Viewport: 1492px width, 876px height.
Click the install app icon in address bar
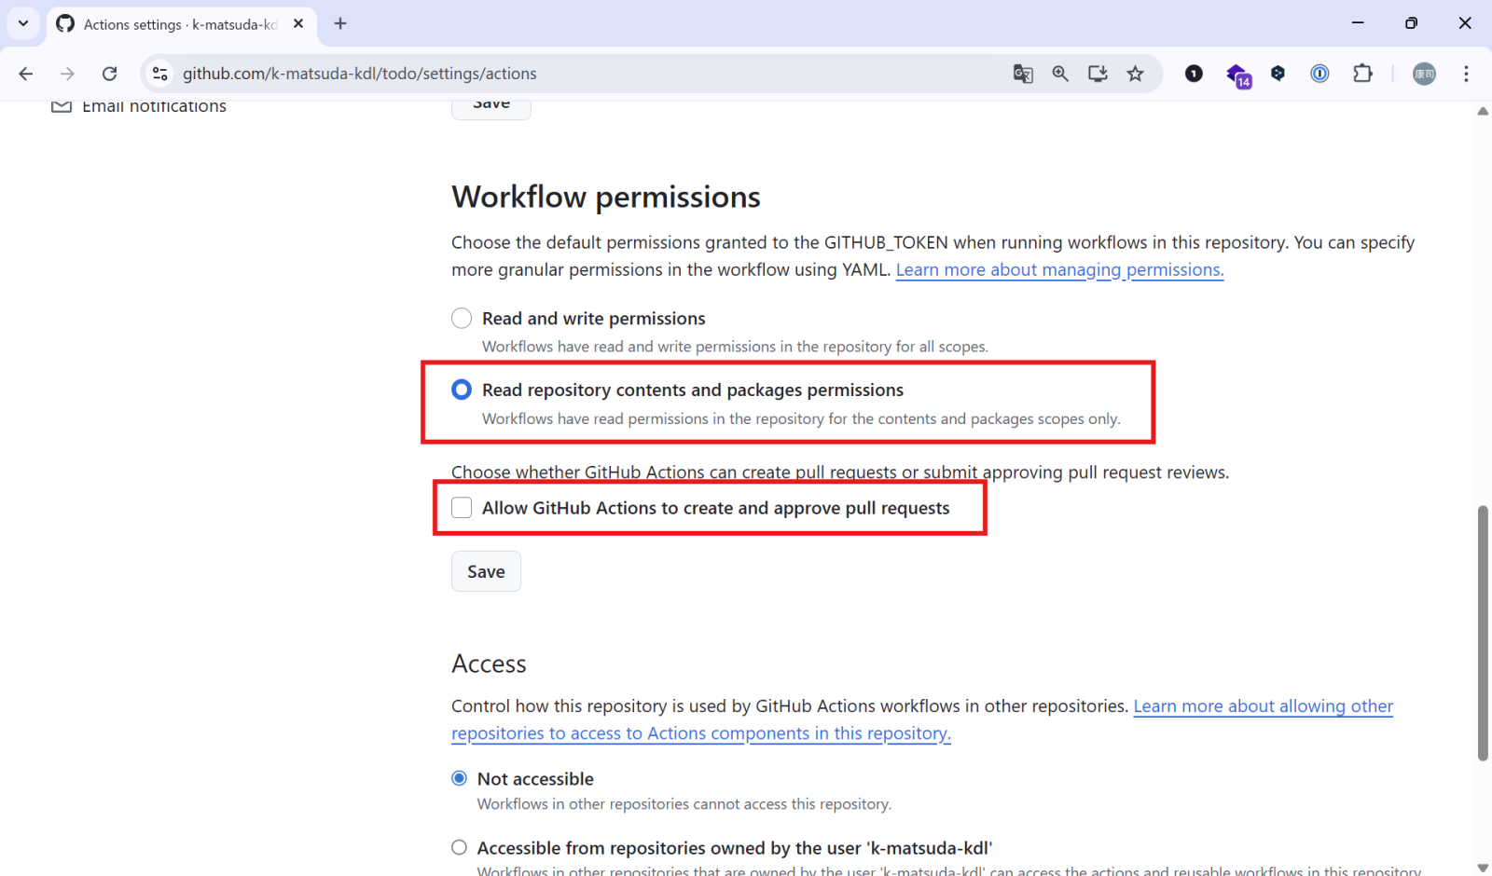(1098, 74)
